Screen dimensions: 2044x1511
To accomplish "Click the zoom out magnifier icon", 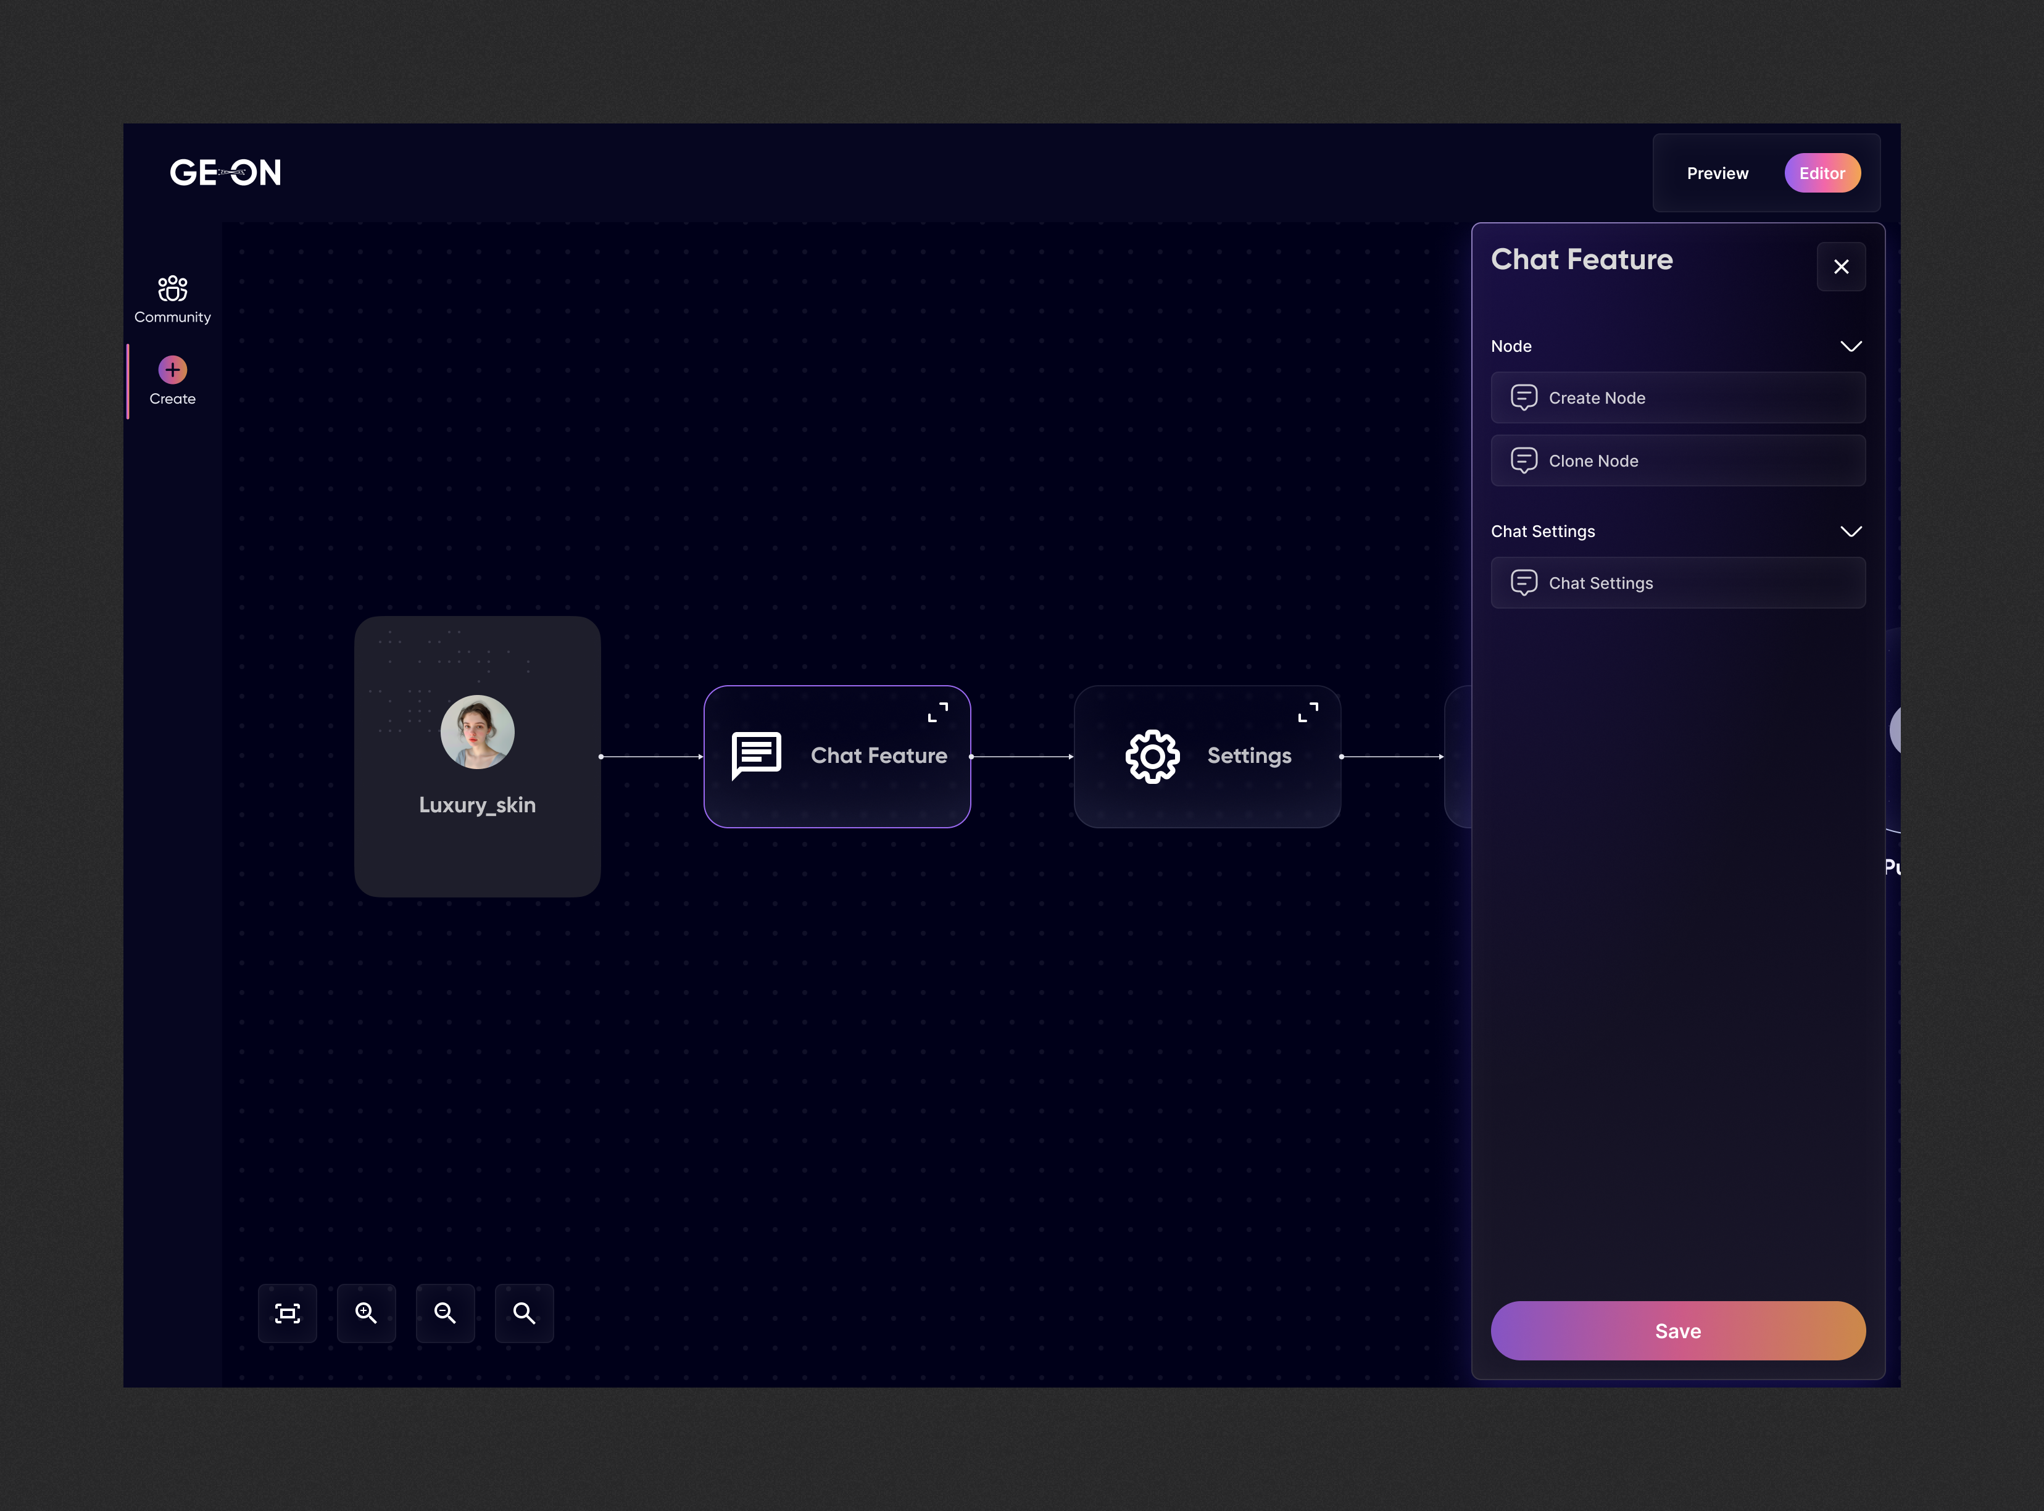I will tap(446, 1313).
